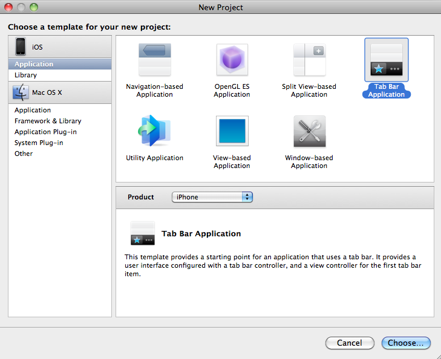The height and width of the screenshot is (359, 441).
Task: Close the New Project window with red button
Action: point(8,7)
